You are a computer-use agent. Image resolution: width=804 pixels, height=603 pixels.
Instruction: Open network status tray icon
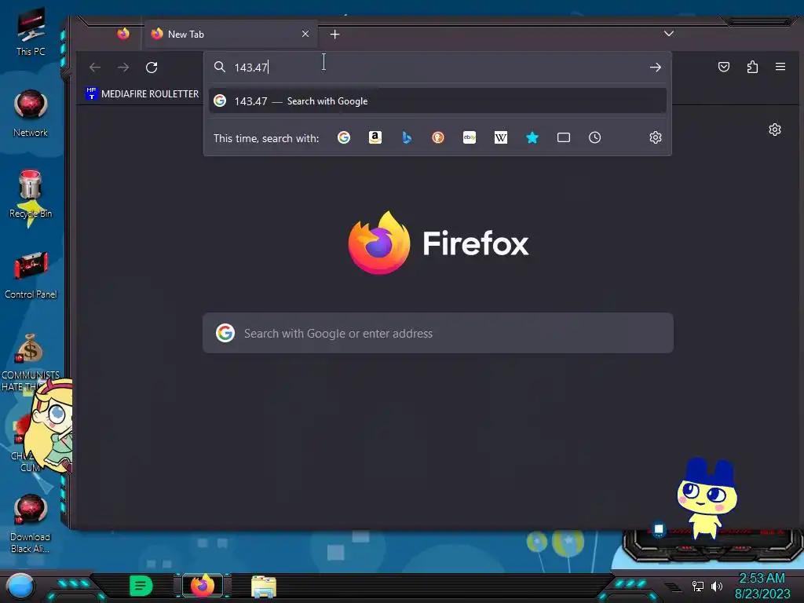tap(698, 586)
